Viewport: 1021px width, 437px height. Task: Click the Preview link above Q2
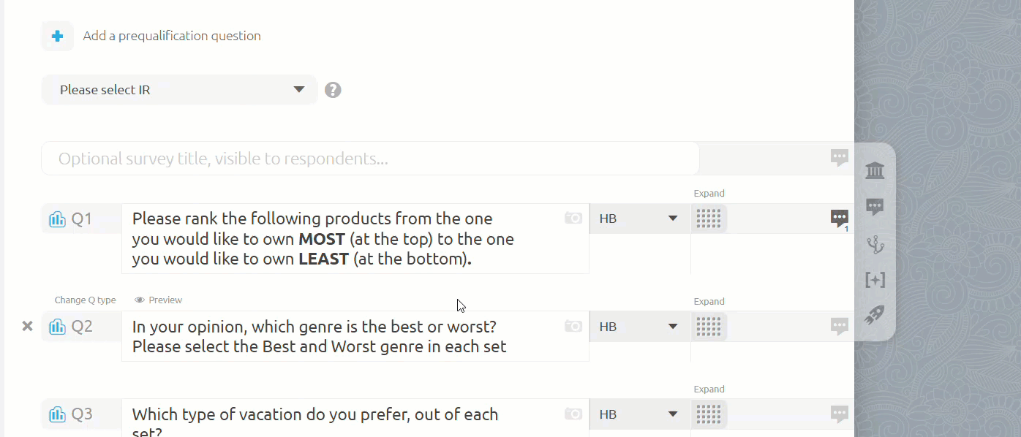pyautogui.click(x=159, y=300)
